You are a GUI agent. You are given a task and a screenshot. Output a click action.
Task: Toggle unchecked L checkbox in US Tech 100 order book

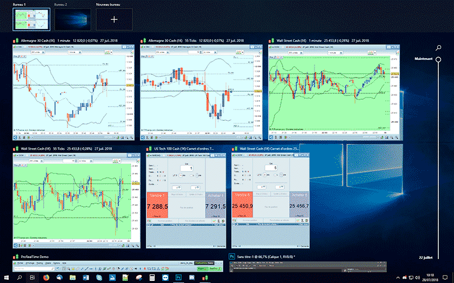[191, 175]
